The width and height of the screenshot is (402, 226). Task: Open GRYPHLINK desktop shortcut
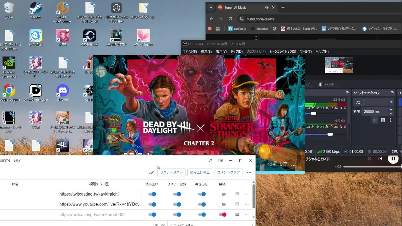pos(90,38)
